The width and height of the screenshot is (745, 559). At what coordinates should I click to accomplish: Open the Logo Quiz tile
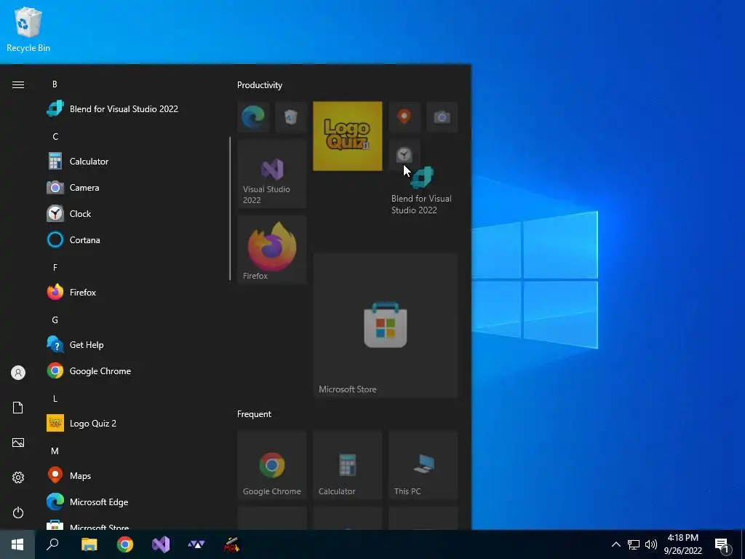(x=347, y=136)
